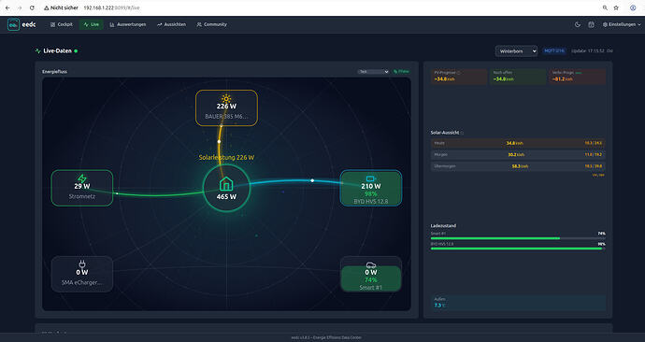
Task: Click the Smart #1 74% charge value
Action: (370, 280)
